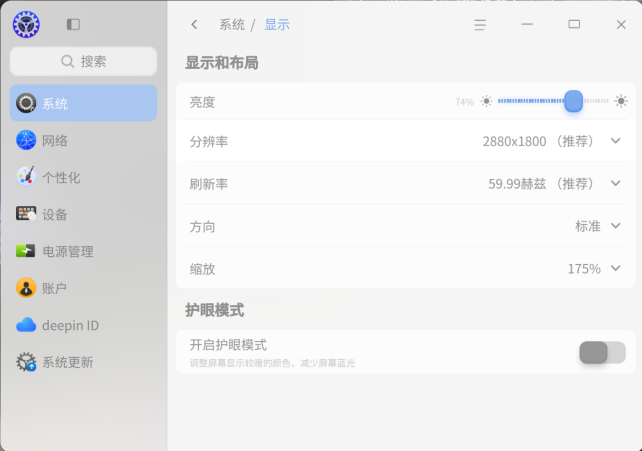642x451 pixels.
Task: Select 个性化 in the sidebar
Action: coord(83,177)
